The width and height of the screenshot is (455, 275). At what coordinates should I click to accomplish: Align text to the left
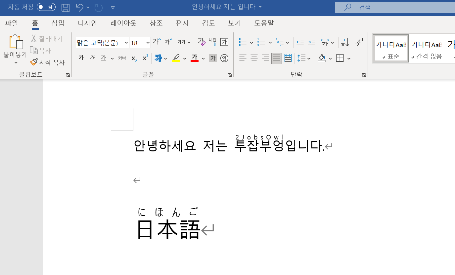(x=243, y=58)
